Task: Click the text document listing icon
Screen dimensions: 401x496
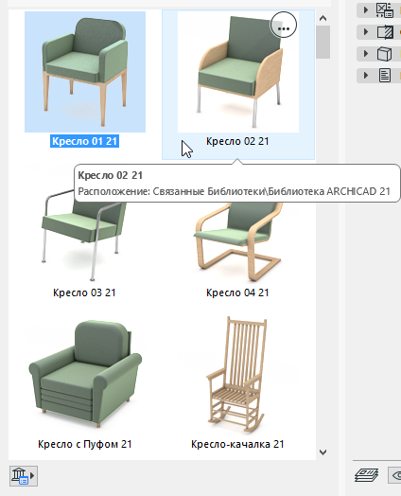Action: 385,76
